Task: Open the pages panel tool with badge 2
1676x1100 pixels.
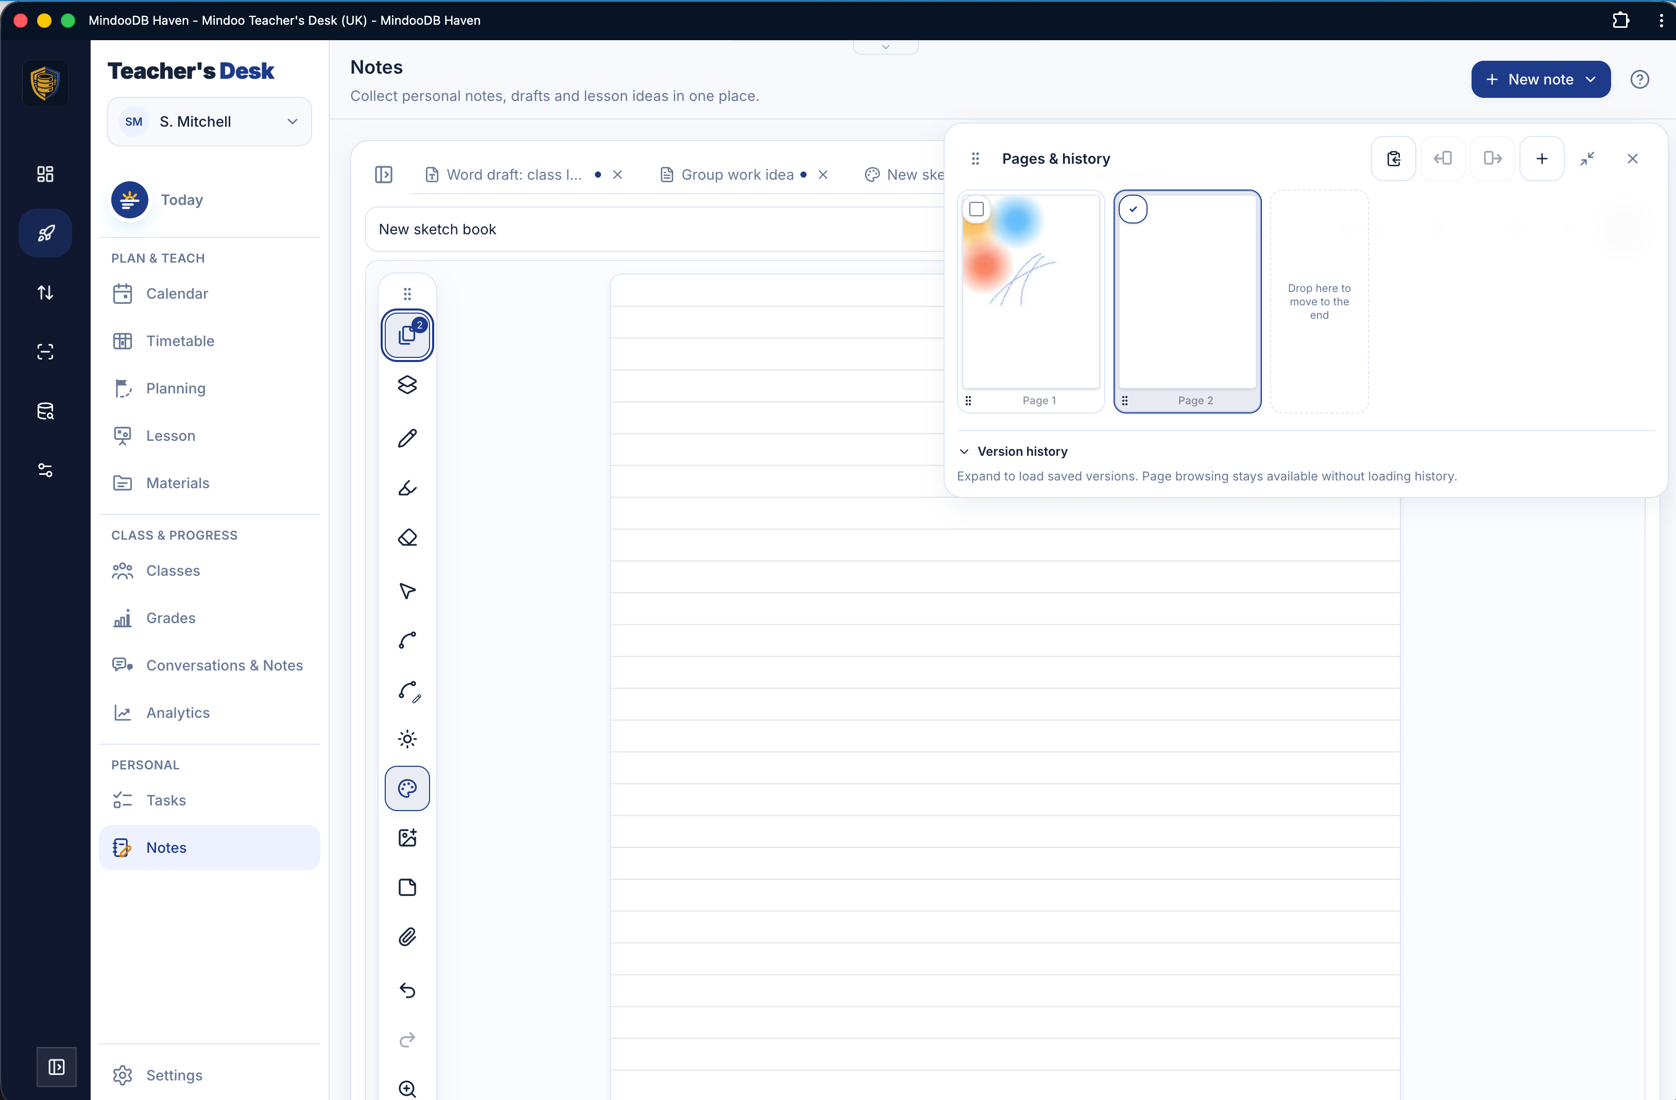Action: pos(407,335)
